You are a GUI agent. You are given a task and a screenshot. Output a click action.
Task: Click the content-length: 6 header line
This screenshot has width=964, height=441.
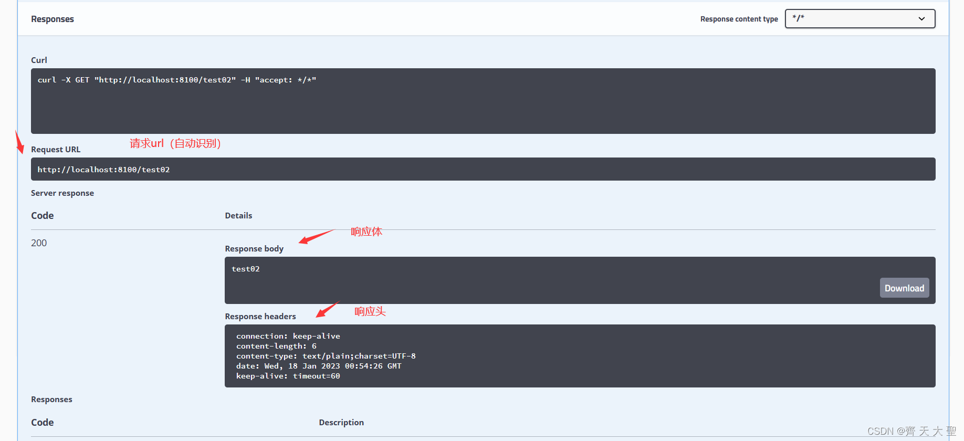tap(276, 346)
